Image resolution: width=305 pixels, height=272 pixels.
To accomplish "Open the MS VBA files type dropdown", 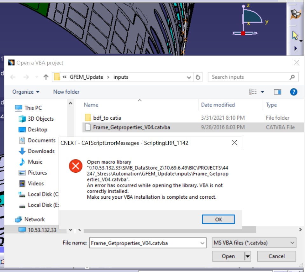I will point(254,243).
